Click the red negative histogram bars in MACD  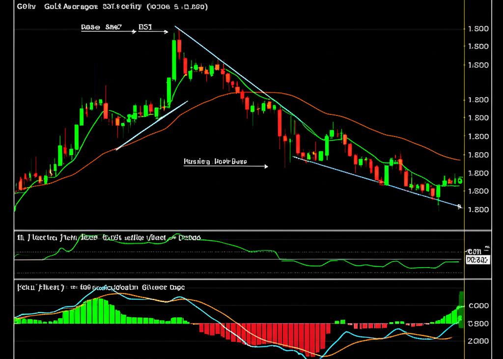pyautogui.click(x=275, y=334)
